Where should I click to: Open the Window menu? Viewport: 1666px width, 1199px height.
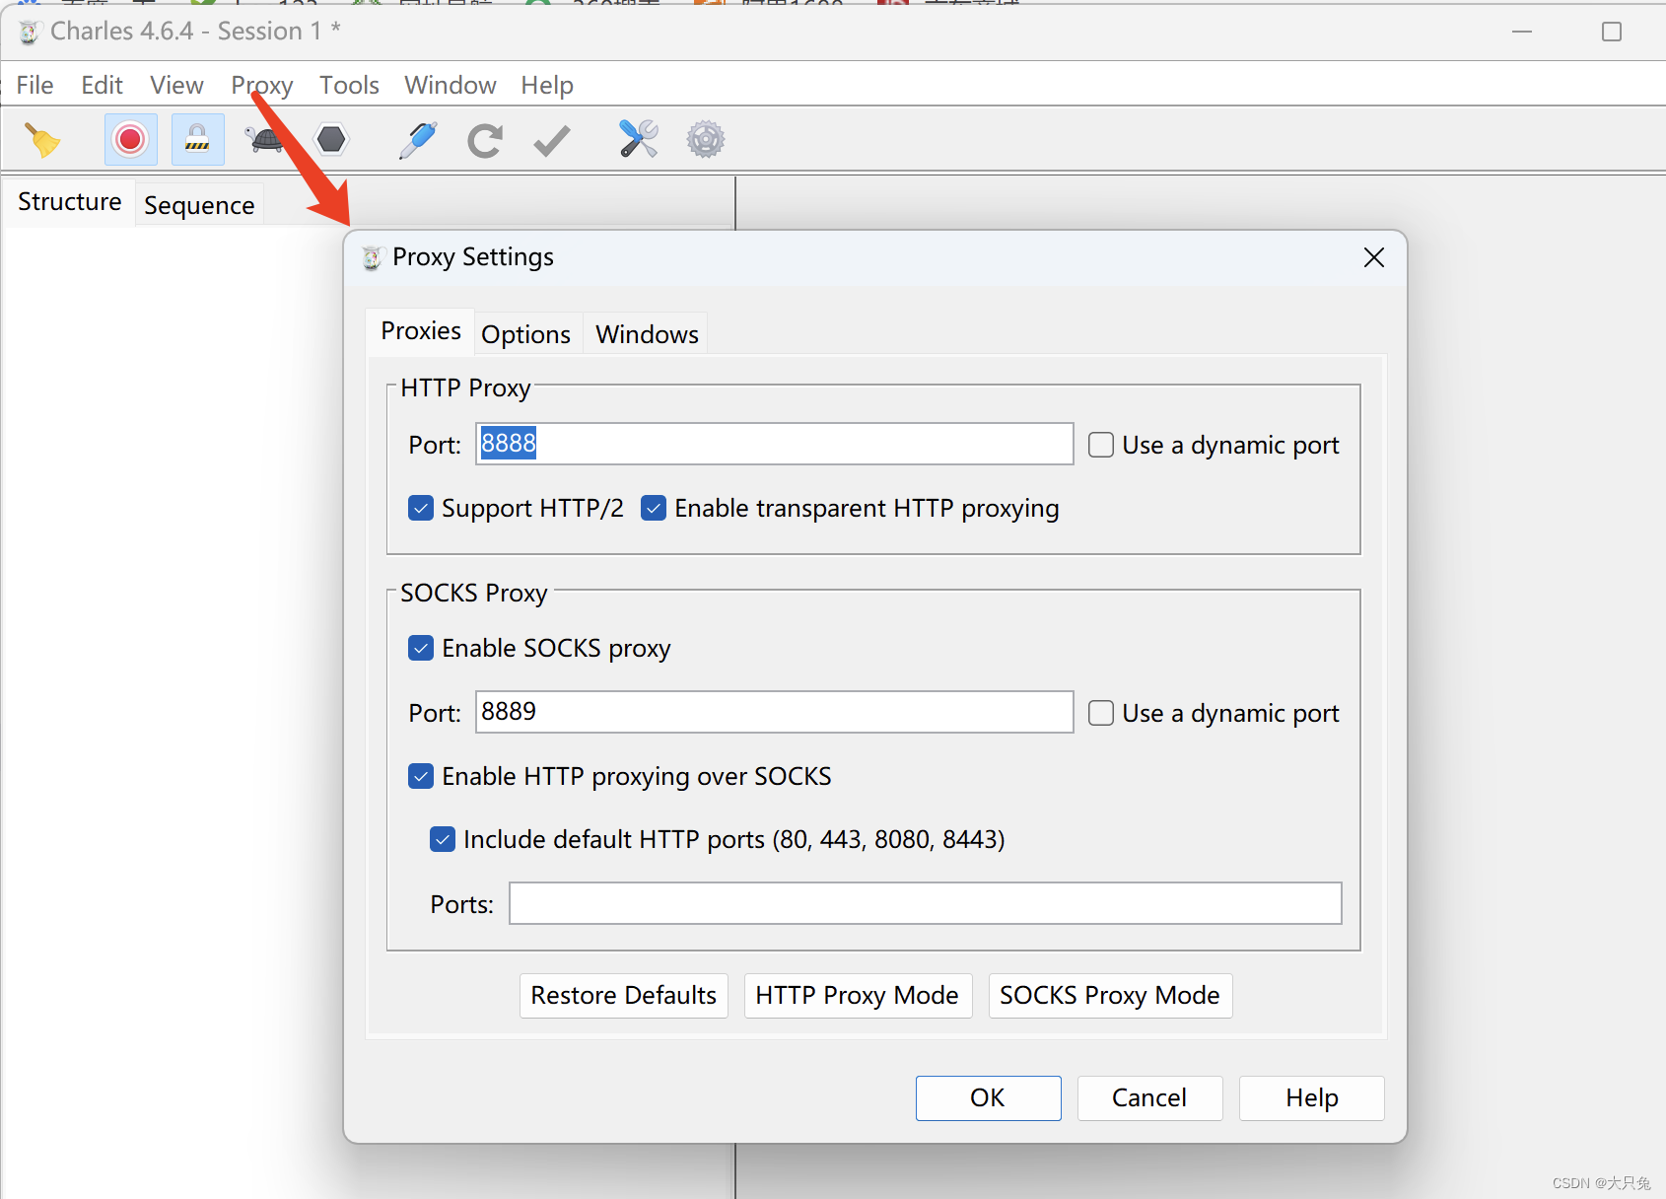point(450,85)
